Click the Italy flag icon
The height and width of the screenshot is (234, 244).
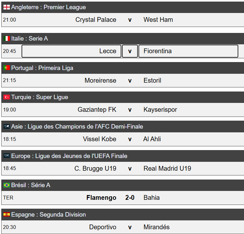7,39
